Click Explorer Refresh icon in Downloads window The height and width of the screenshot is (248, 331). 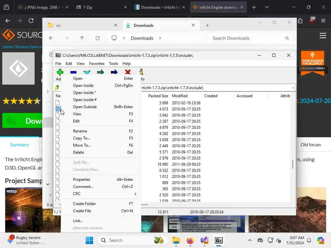click(x=98, y=38)
